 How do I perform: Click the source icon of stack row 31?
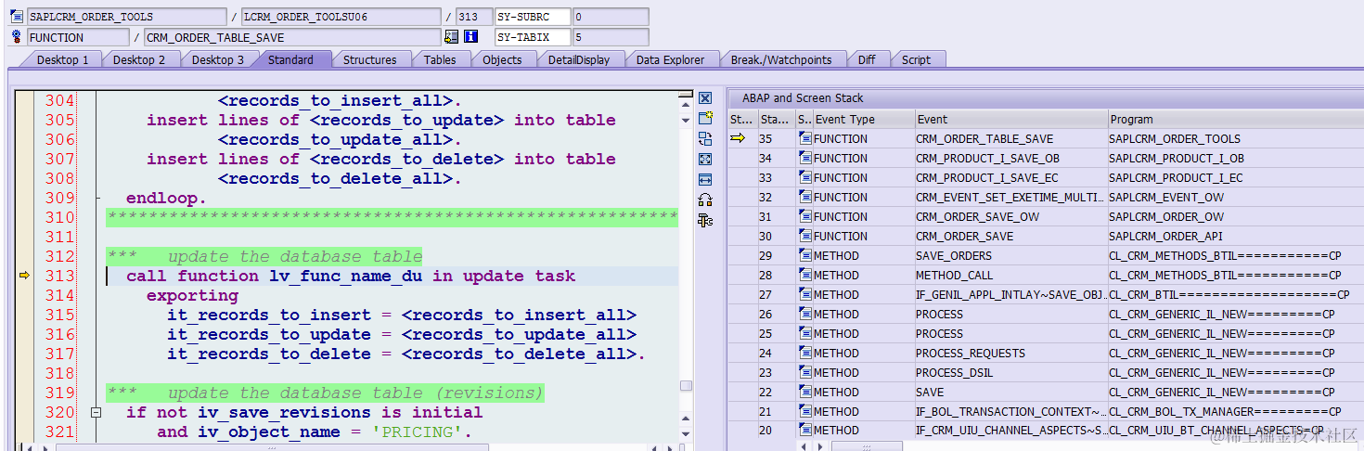pos(804,216)
